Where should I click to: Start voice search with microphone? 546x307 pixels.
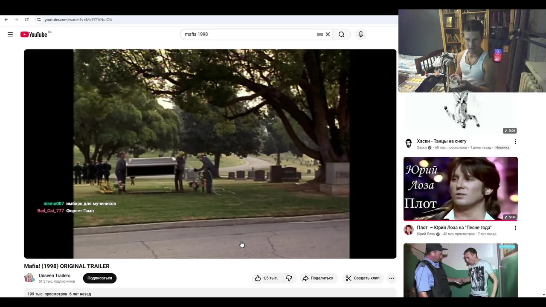point(361,35)
